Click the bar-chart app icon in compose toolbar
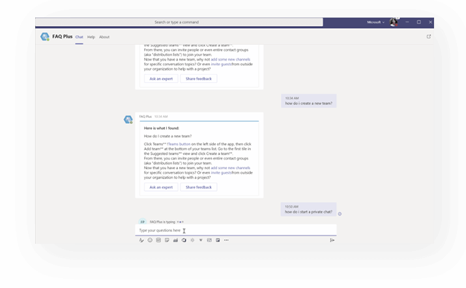This screenshot has width=466, height=288. [x=175, y=240]
